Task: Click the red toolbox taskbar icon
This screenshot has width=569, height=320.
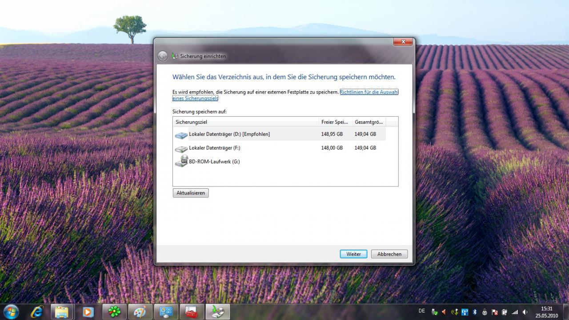Action: click(x=191, y=312)
